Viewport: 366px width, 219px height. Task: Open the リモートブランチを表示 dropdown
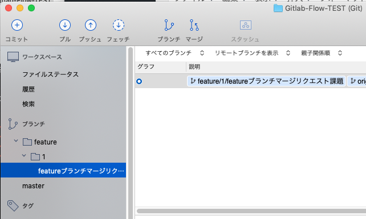[253, 53]
